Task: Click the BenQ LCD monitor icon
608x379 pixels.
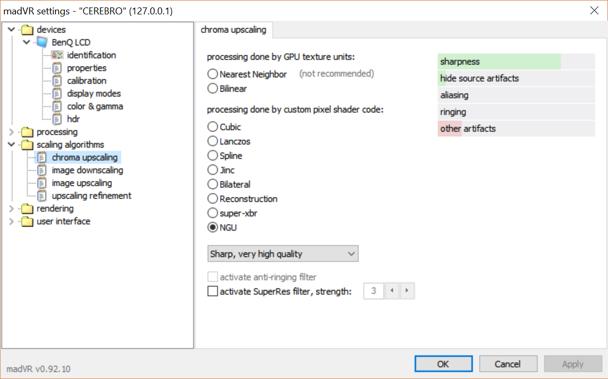Action: pyautogui.click(x=42, y=43)
